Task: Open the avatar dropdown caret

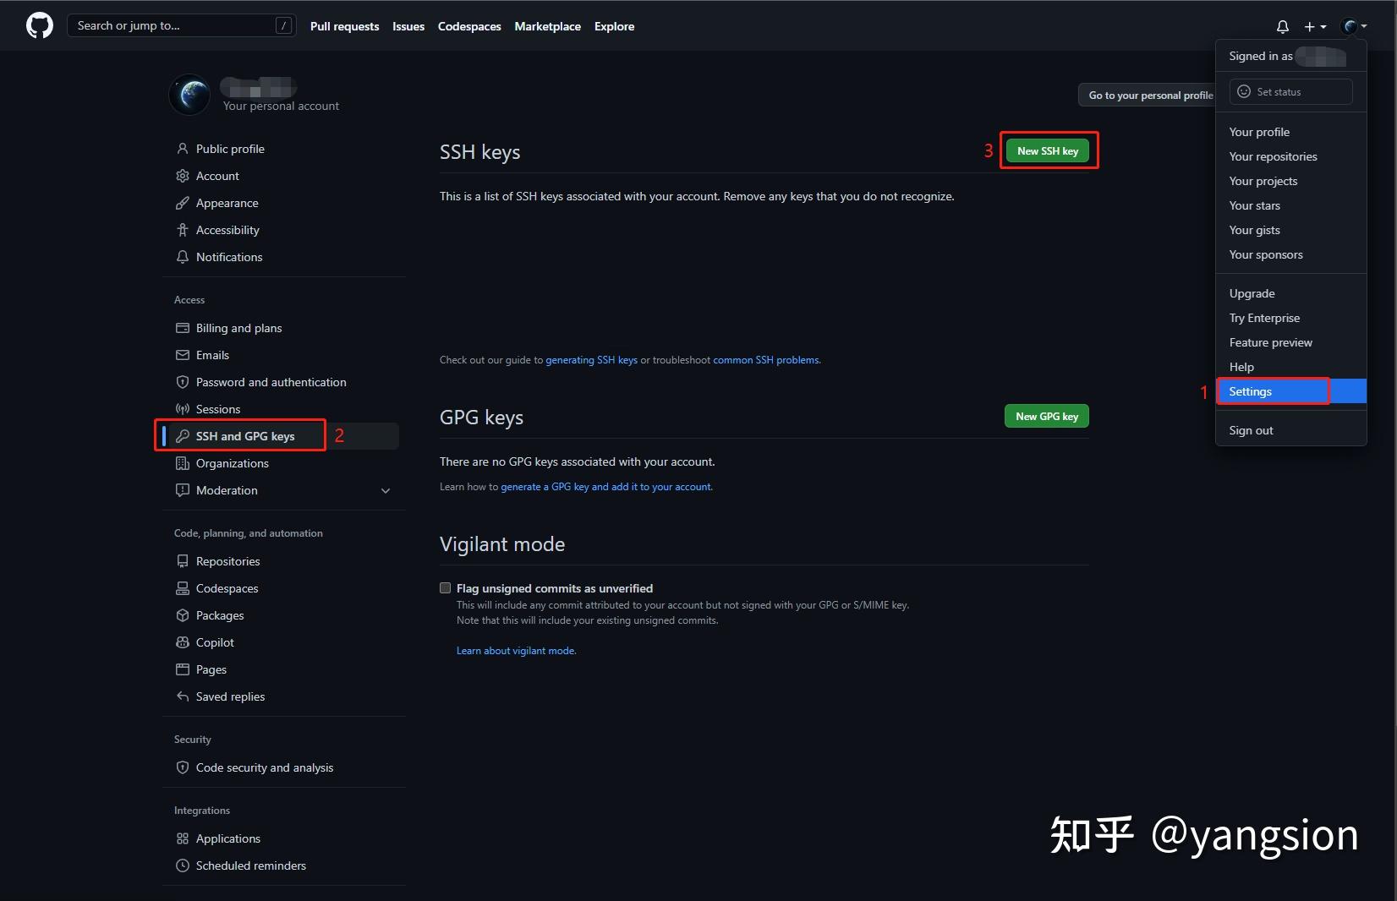Action: click(x=1362, y=26)
